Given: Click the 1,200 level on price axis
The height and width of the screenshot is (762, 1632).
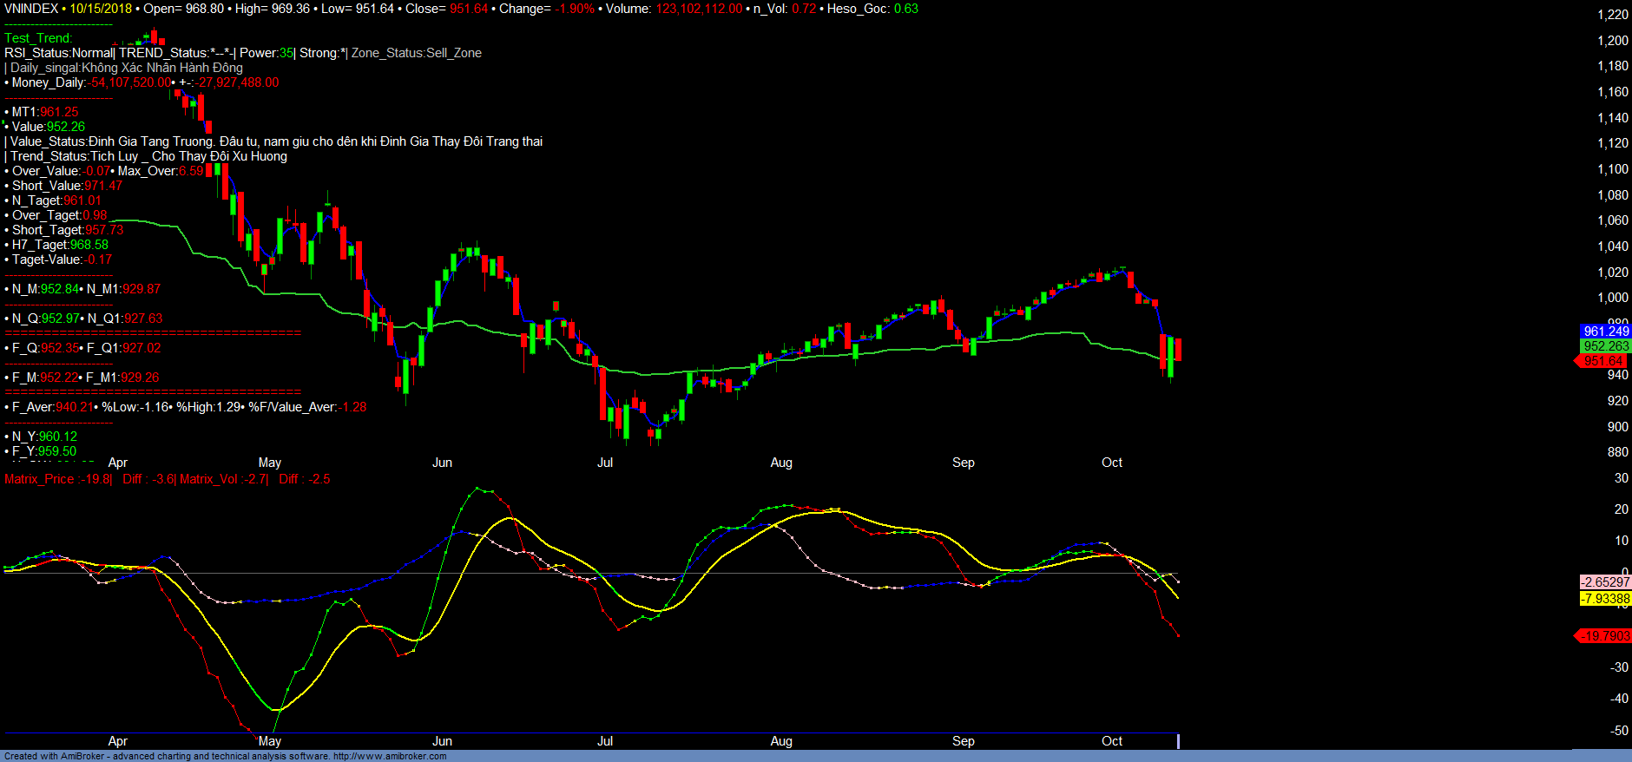Looking at the screenshot, I should pyautogui.click(x=1613, y=41).
